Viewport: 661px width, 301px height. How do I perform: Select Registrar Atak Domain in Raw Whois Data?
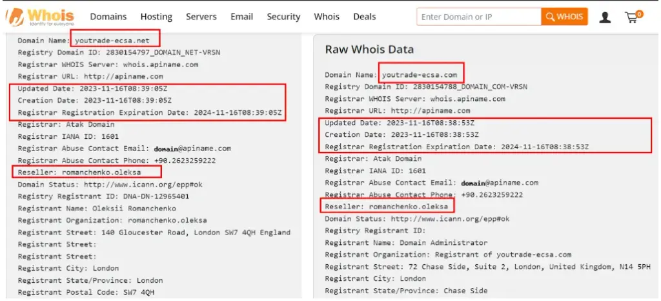tap(373, 158)
